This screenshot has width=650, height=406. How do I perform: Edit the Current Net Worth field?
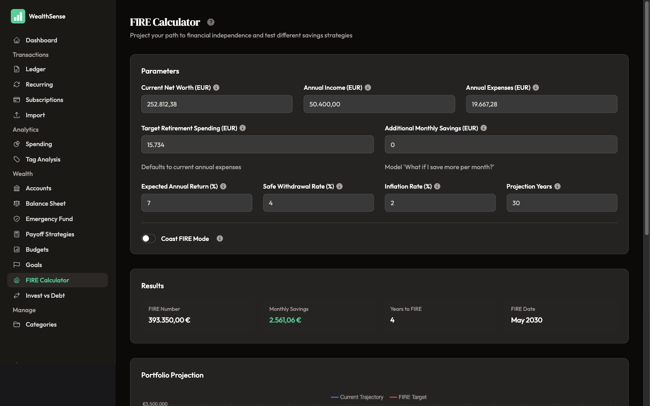pos(217,104)
